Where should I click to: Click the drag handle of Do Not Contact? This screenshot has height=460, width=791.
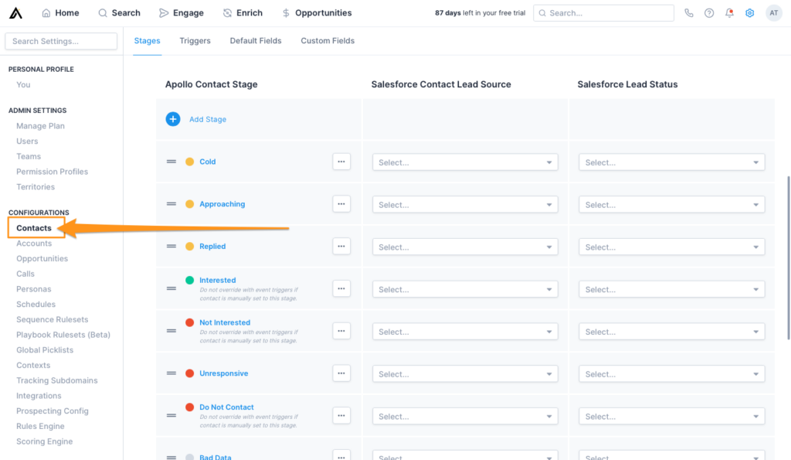tap(171, 416)
